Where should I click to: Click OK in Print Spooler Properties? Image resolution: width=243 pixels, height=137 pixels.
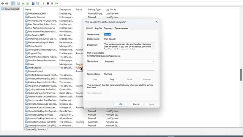pyautogui.click(x=121, y=104)
